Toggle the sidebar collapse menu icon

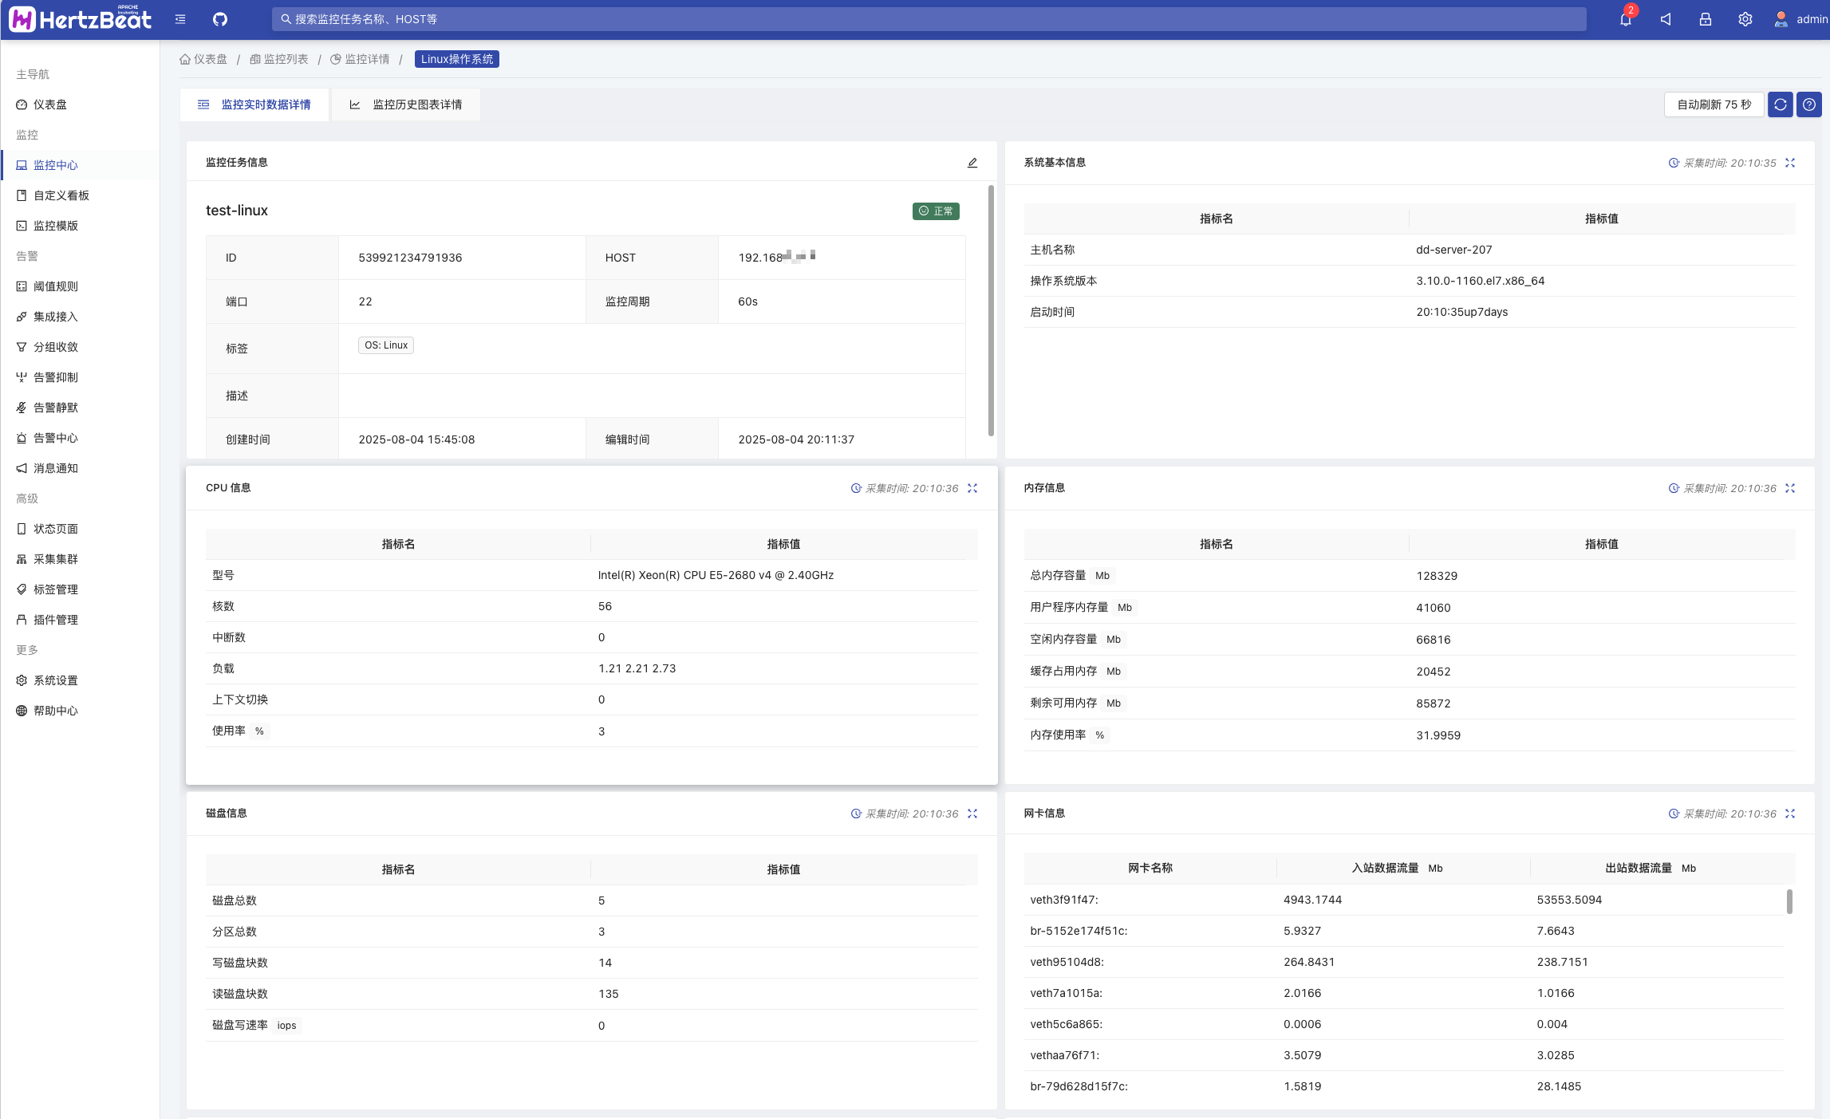tap(180, 19)
